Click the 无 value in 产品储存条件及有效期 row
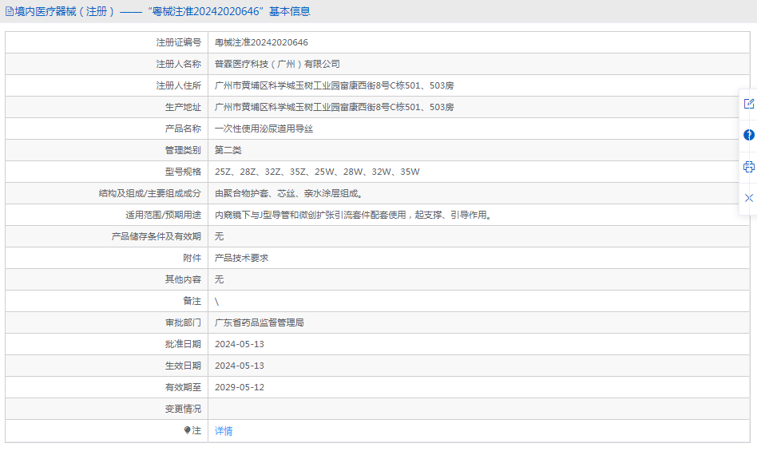This screenshot has width=757, height=451. click(x=219, y=236)
